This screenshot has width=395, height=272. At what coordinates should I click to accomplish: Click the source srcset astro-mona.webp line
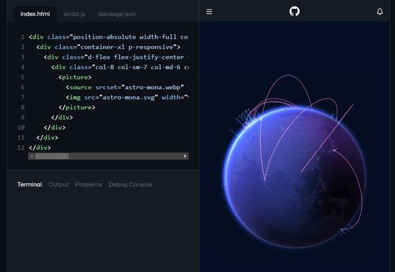(x=127, y=87)
